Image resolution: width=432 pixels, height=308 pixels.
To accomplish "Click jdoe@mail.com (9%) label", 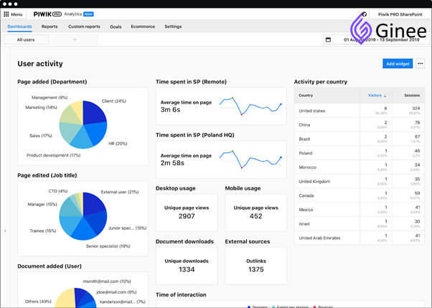I will 116,292.
